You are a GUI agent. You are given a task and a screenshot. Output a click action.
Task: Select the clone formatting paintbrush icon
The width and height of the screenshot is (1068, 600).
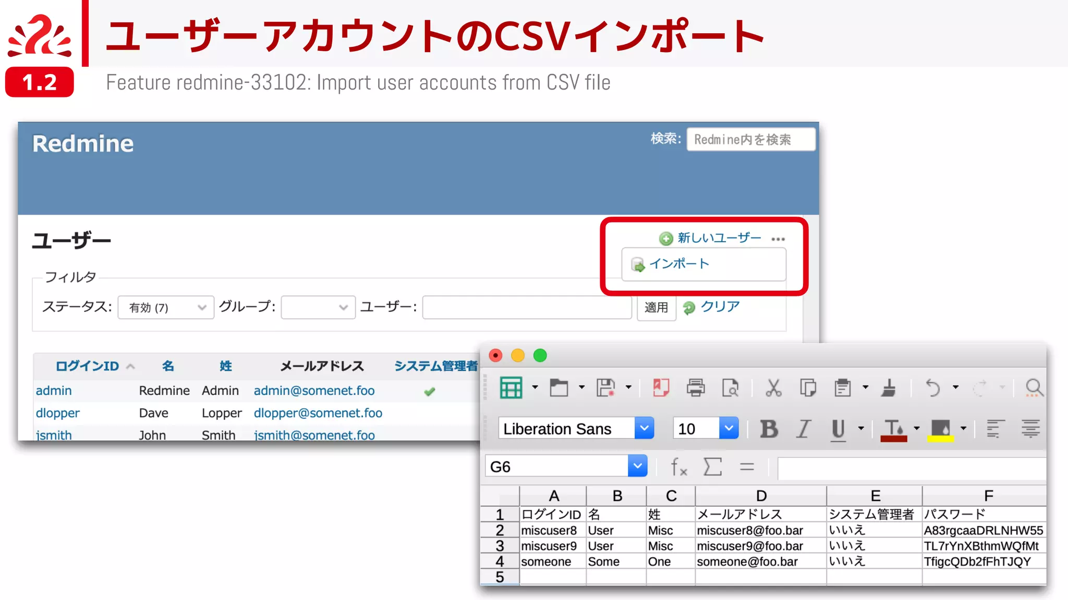tap(889, 387)
